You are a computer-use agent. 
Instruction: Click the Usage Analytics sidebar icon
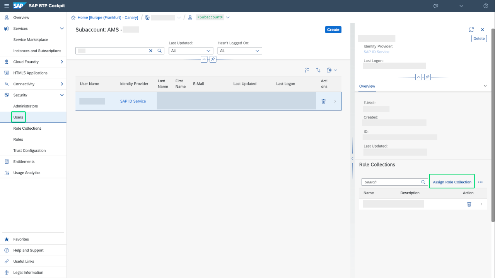[7, 173]
